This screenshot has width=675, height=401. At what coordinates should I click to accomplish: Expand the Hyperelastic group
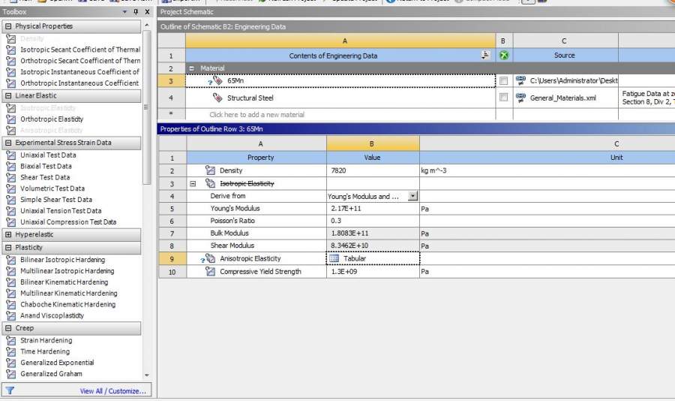point(8,234)
